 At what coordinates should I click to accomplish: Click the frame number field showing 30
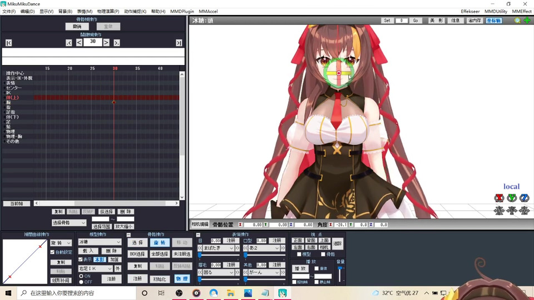tap(93, 42)
